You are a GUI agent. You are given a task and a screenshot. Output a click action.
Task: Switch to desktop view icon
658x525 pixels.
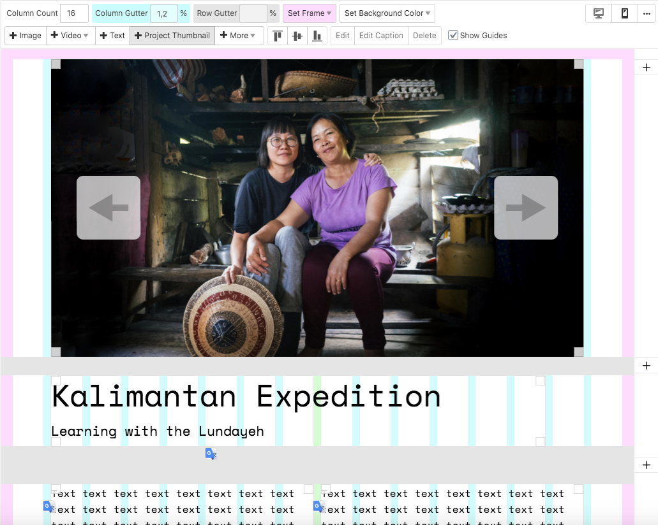(599, 13)
